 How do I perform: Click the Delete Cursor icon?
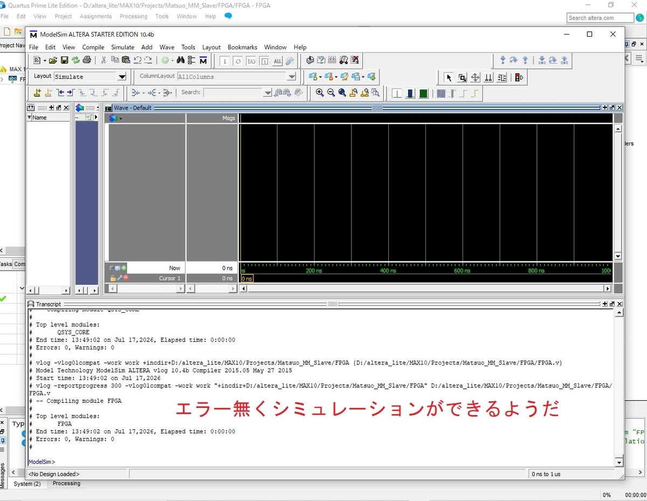[49, 93]
